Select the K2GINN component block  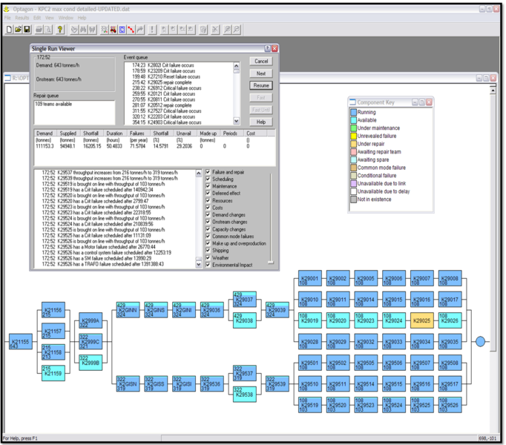click(x=128, y=310)
